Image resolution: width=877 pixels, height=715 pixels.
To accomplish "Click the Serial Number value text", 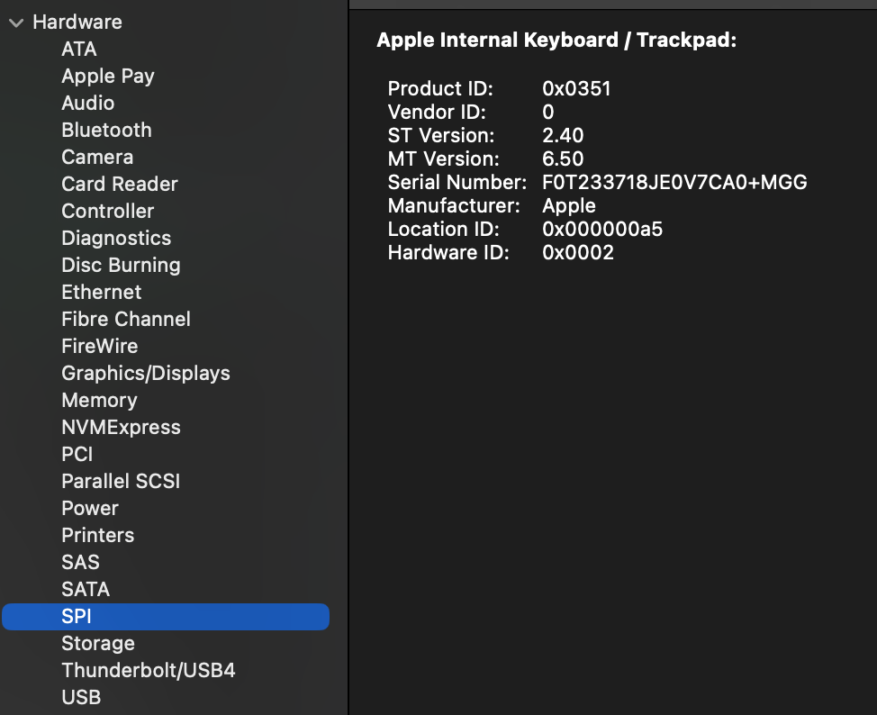I will click(674, 183).
